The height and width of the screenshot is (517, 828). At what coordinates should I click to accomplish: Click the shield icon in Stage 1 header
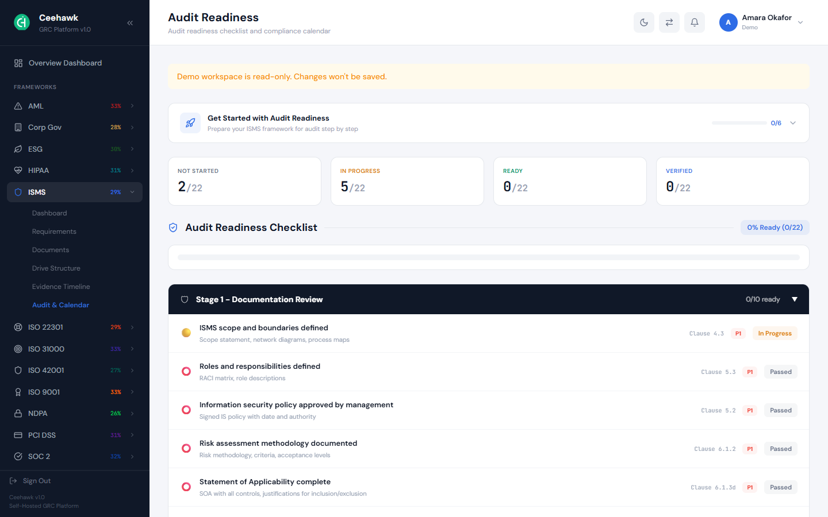coord(185,299)
